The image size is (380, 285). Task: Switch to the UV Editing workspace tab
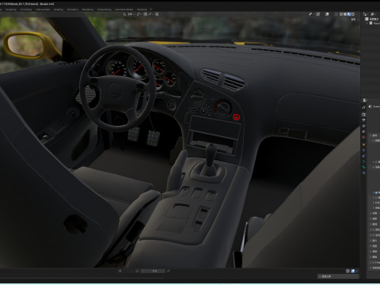(x=26, y=9)
